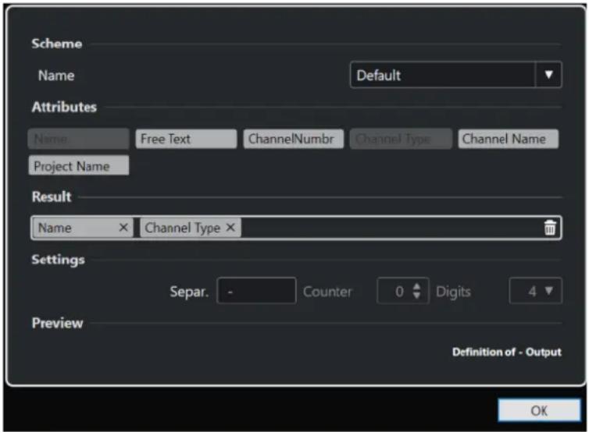The image size is (589, 432).
Task: Click the Separ. separator input field
Action: [256, 291]
